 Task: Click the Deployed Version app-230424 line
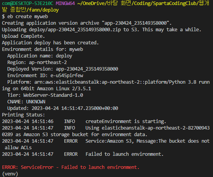pyautogui.click(x=63, y=69)
